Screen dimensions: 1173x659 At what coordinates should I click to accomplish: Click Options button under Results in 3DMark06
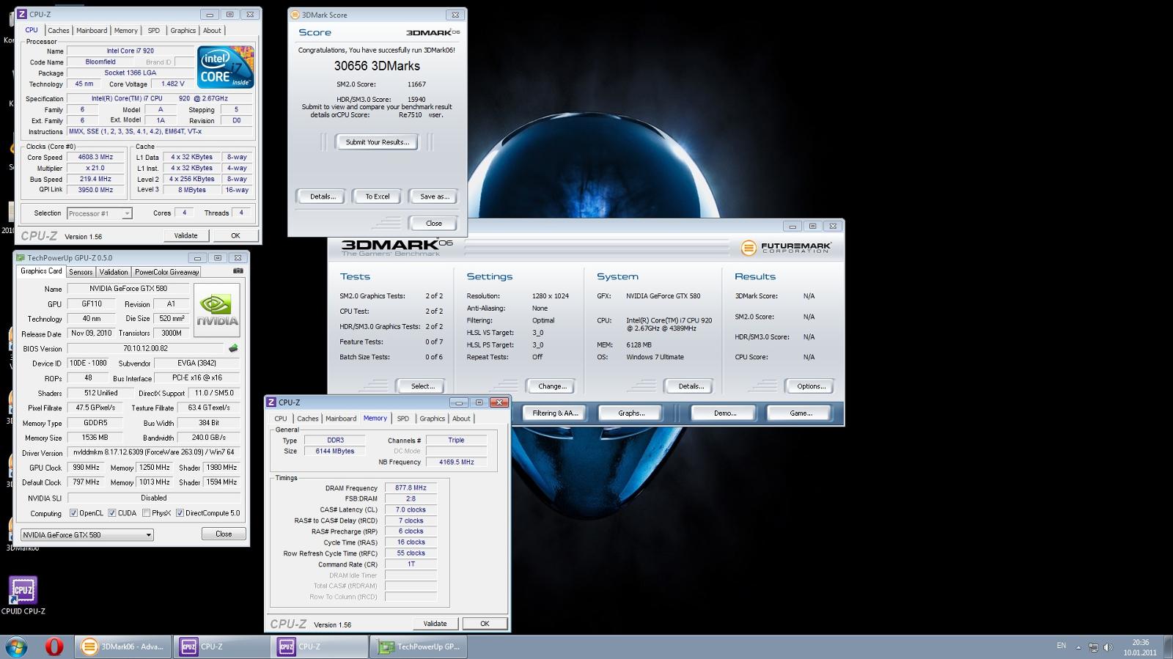coord(811,386)
